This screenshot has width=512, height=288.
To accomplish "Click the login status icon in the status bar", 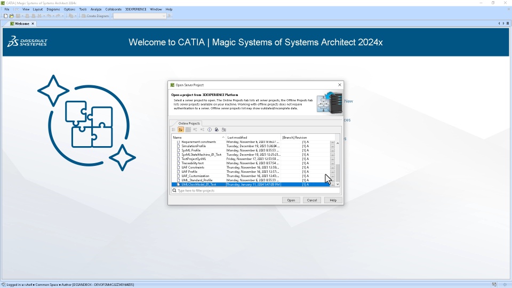I will [4, 285].
